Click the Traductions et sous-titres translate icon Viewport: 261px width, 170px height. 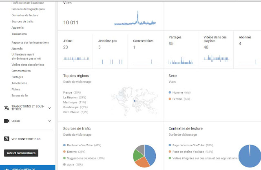coord(7,108)
